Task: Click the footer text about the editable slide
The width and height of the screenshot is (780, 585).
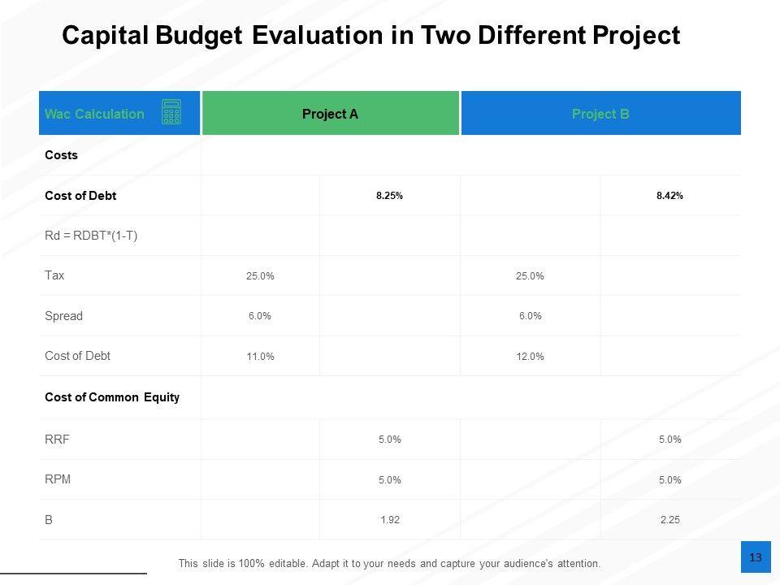Action: 389,563
